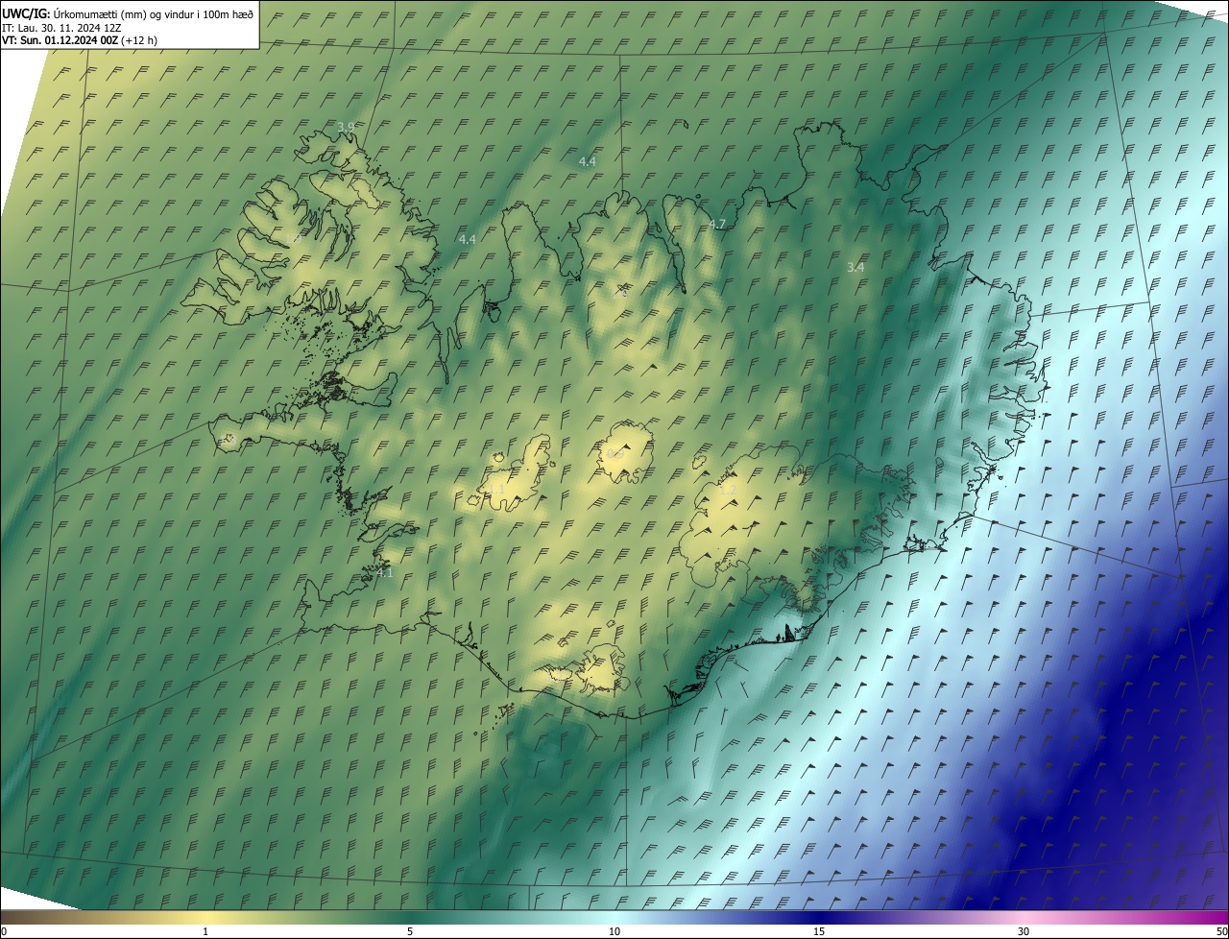Click the "0.9" value label on the glacier
Viewport: 1229px width, 939px height.
pyautogui.click(x=615, y=452)
